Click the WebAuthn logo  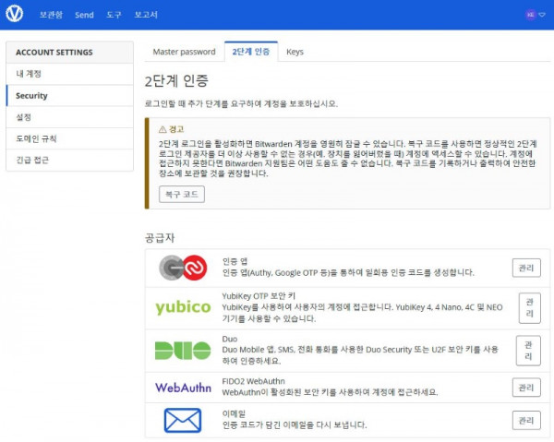[x=182, y=387]
